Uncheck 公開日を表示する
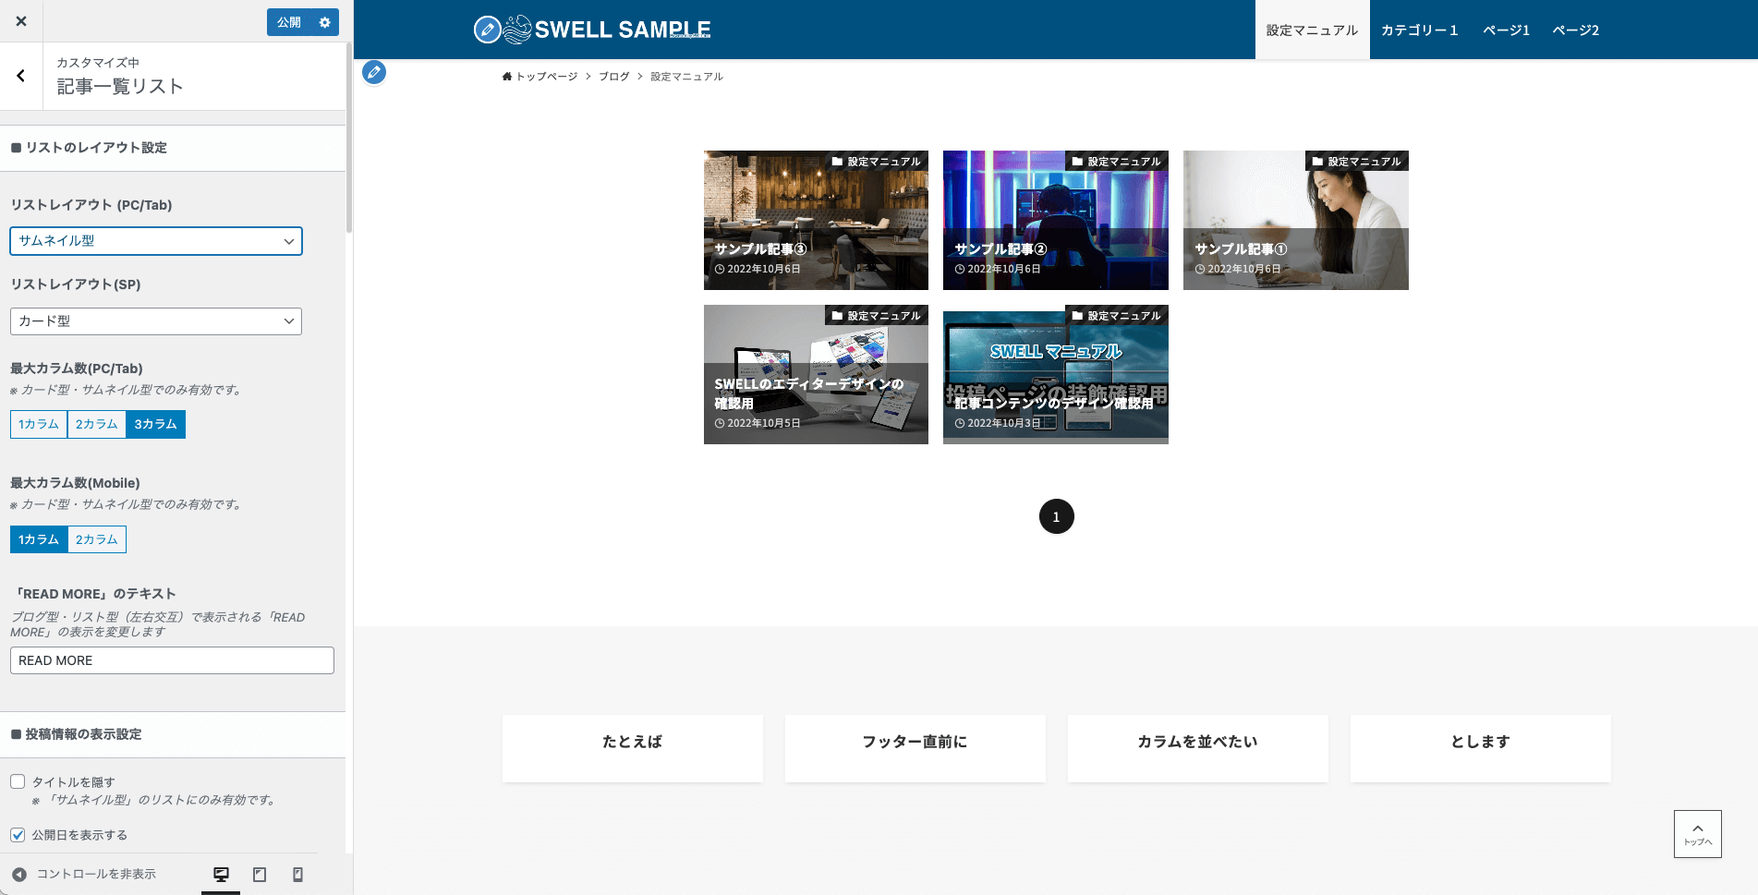 tap(18, 834)
